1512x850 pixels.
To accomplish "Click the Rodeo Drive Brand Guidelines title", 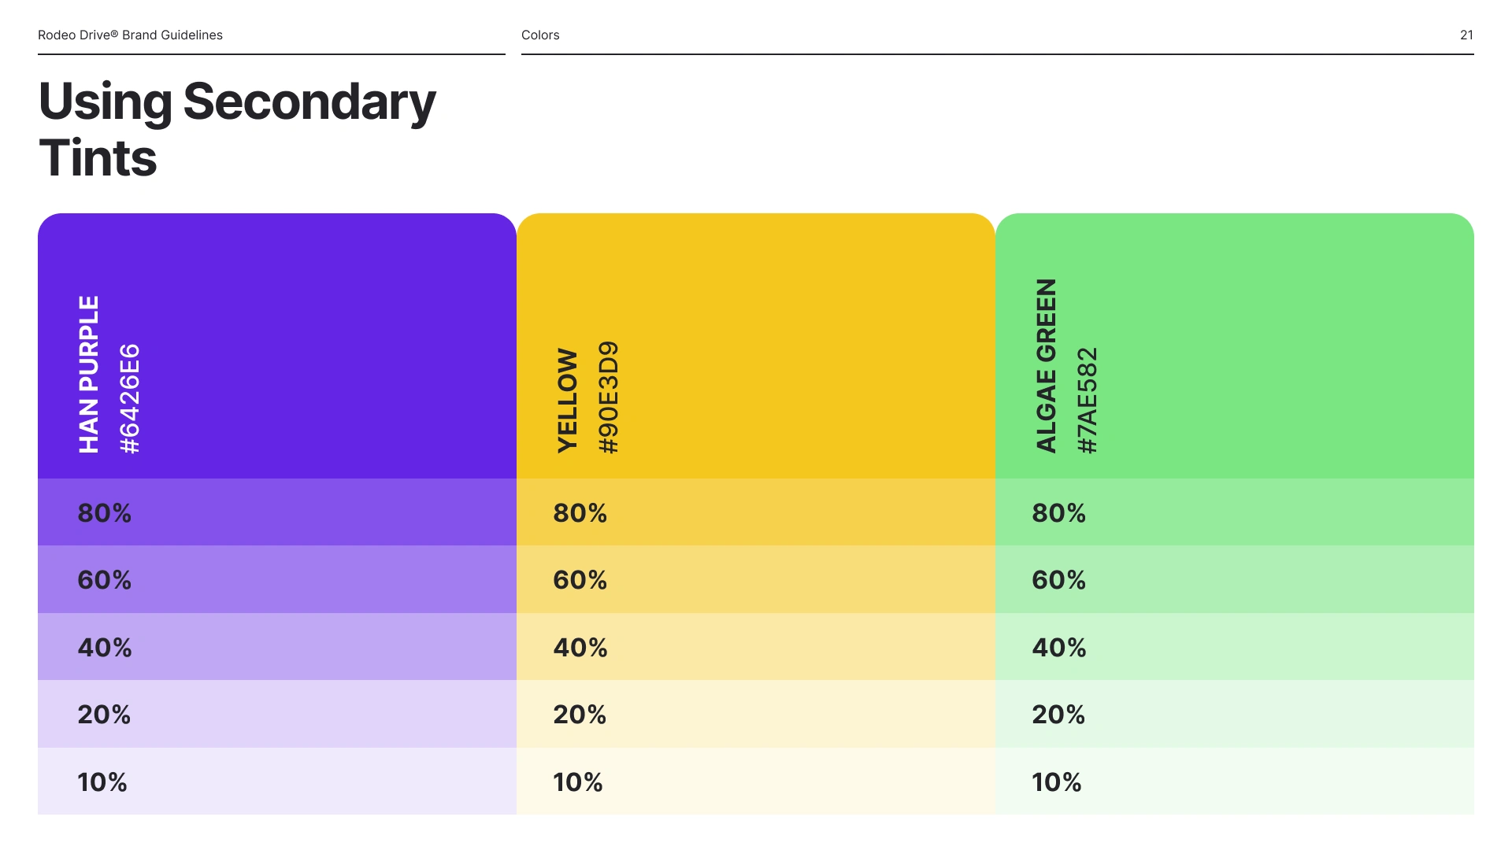I will (x=130, y=35).
